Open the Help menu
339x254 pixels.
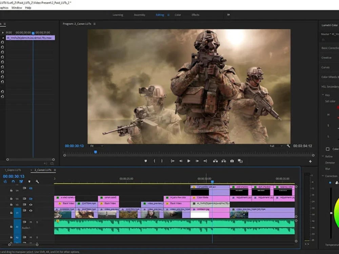(28, 8)
